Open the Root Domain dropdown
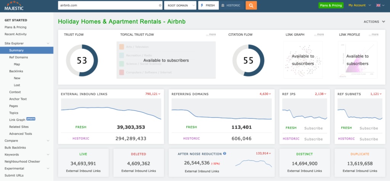This screenshot has width=390, height=181. coord(180,5)
